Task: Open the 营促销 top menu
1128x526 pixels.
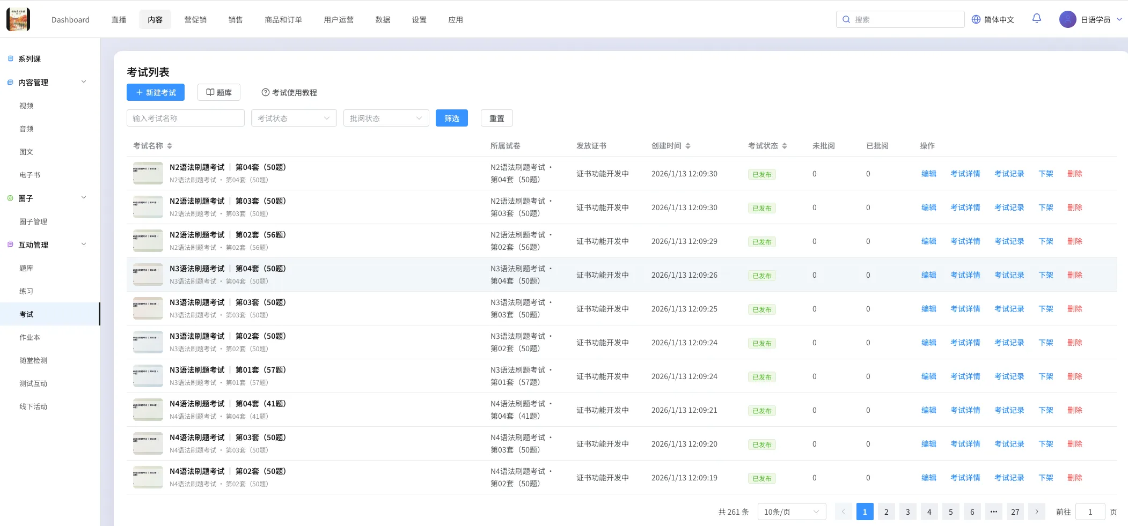Action: pos(195,20)
